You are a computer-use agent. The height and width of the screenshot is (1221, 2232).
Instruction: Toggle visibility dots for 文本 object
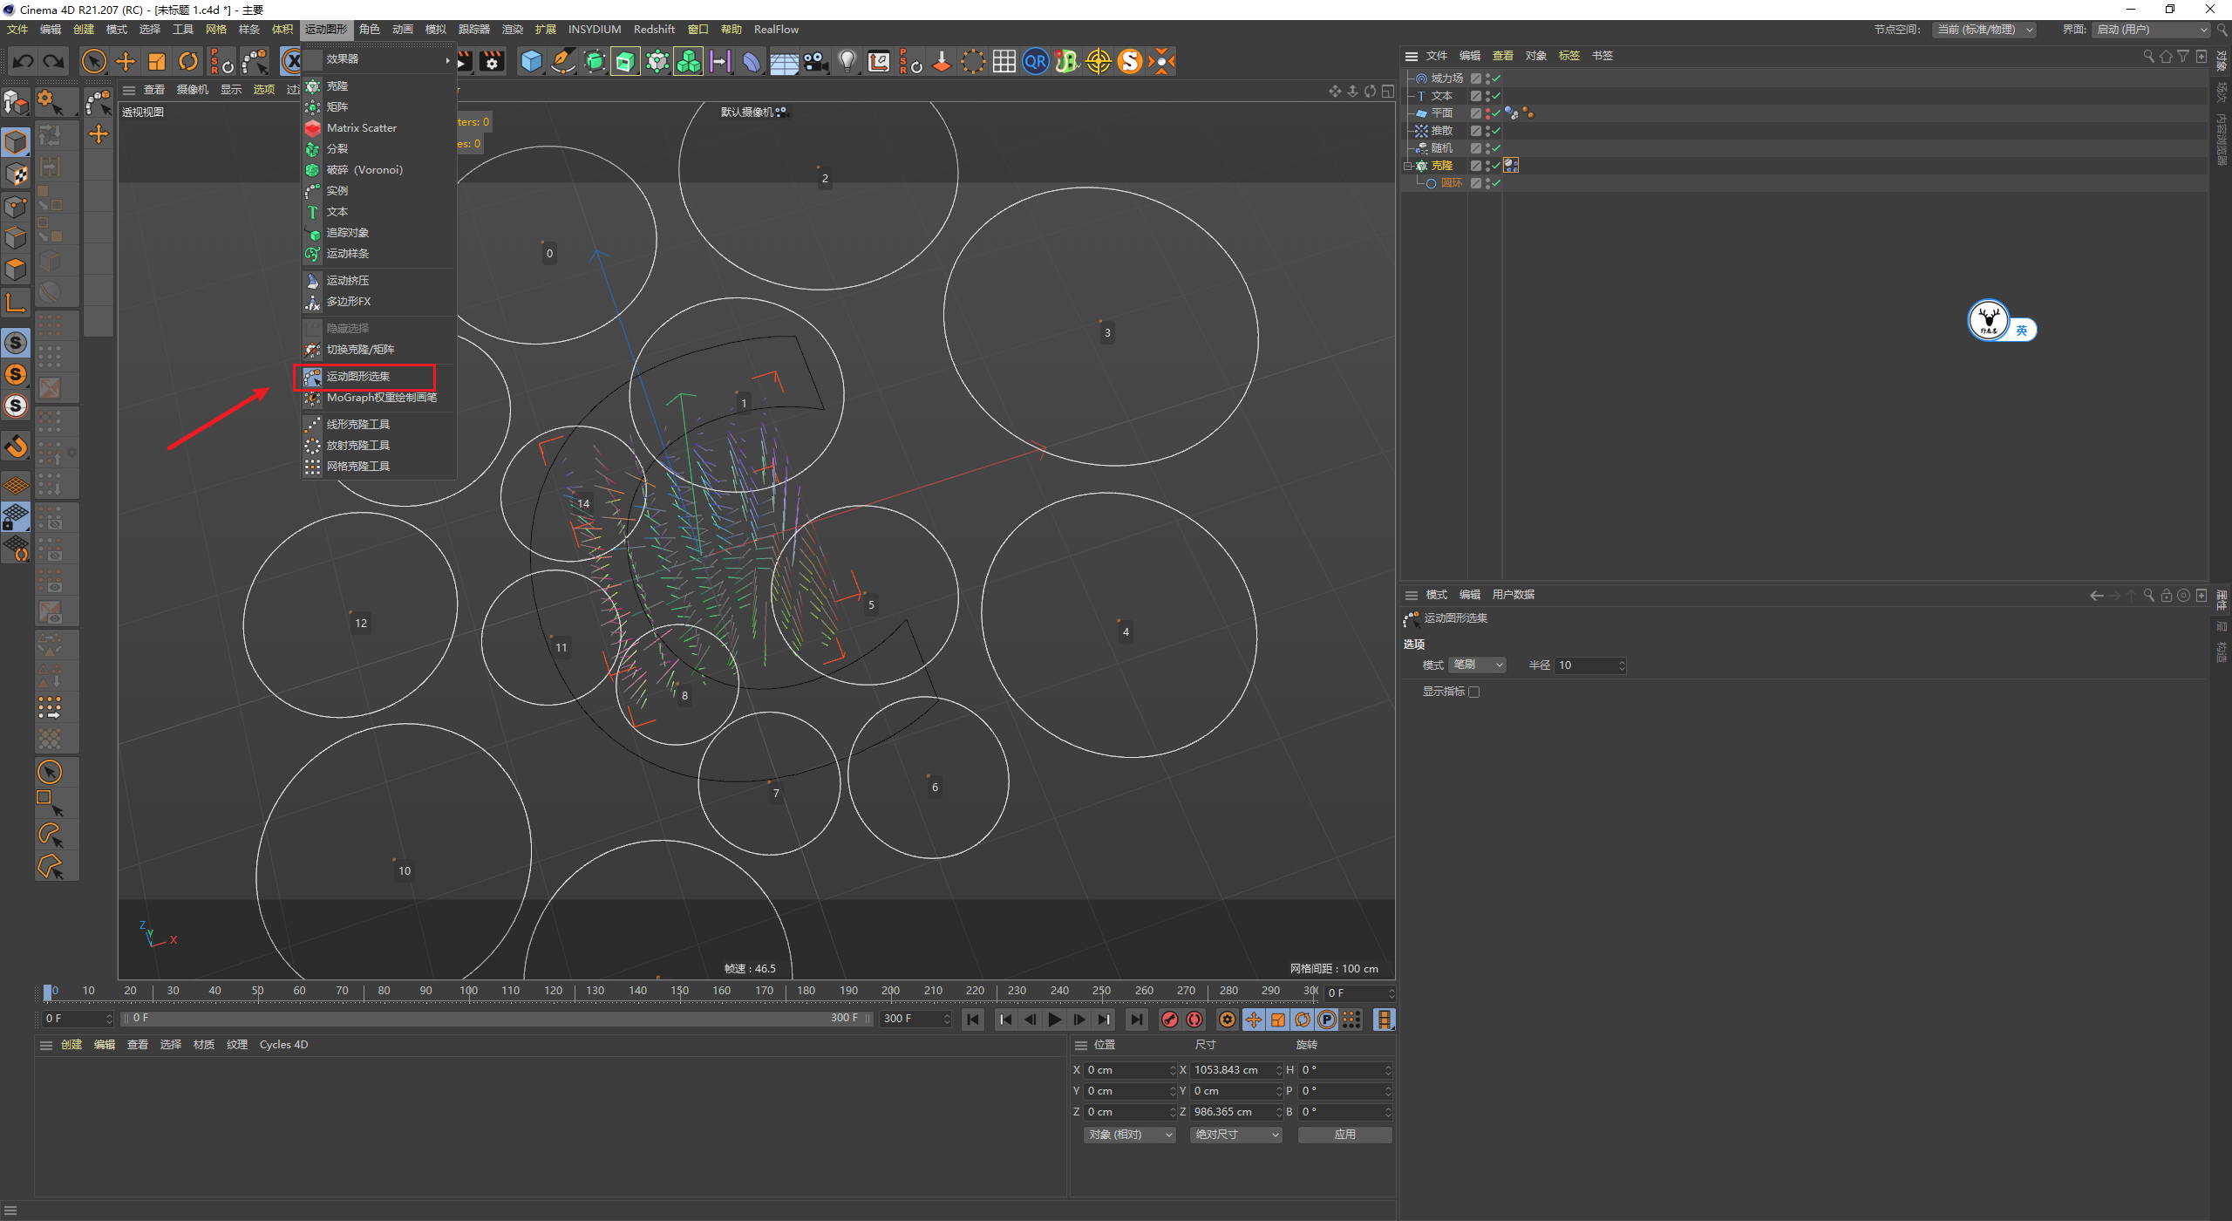(1487, 96)
